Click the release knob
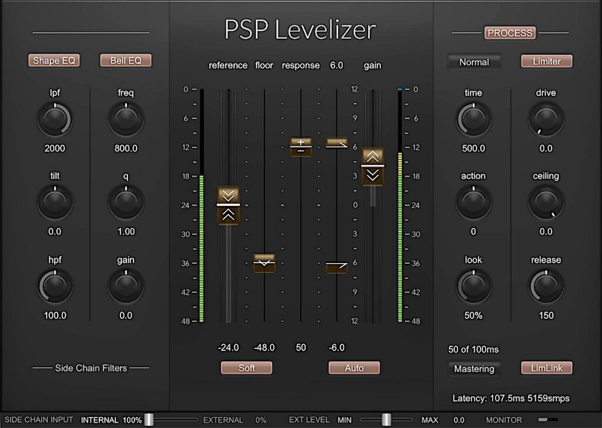The height and width of the screenshot is (428, 602). [546, 287]
